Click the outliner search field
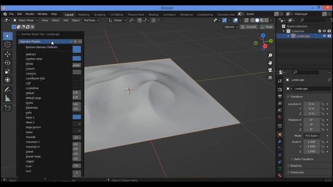333x187 pixels. coord(312,20)
